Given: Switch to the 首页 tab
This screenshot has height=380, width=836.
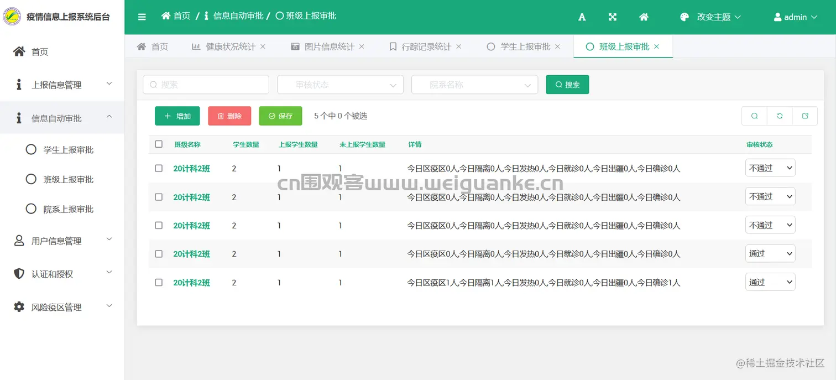Looking at the screenshot, I should pos(153,46).
